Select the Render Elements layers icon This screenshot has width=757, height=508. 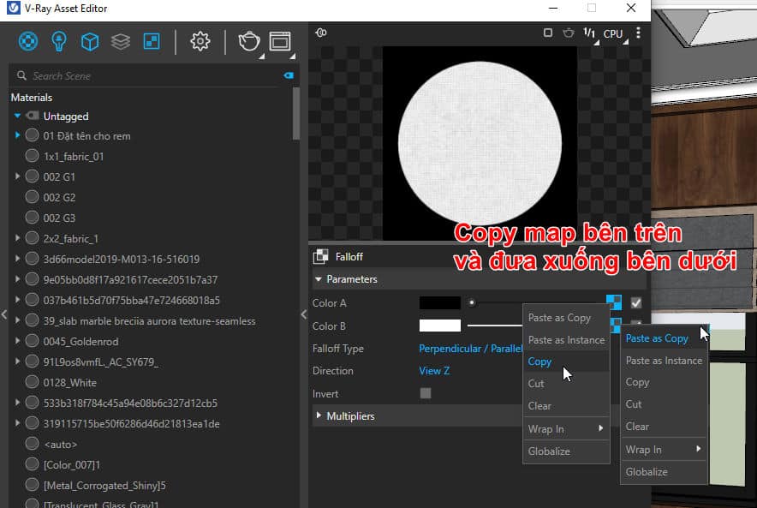point(121,41)
